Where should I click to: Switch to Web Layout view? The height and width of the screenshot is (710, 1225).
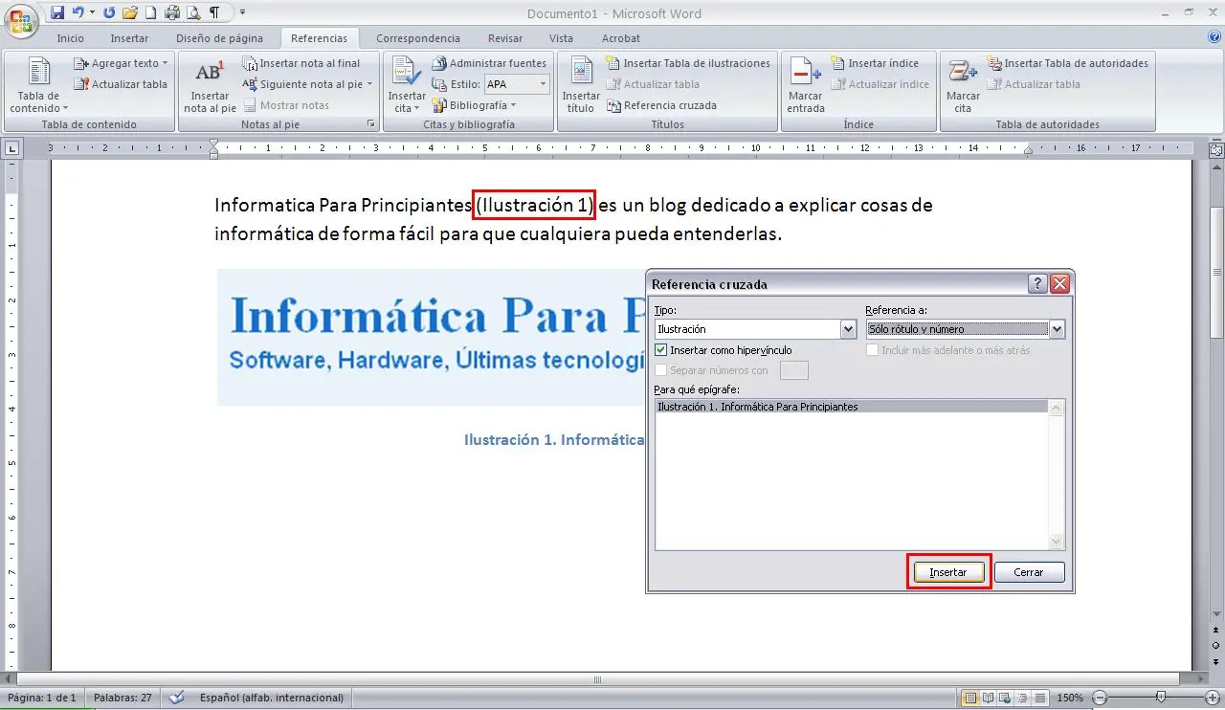tap(1005, 698)
